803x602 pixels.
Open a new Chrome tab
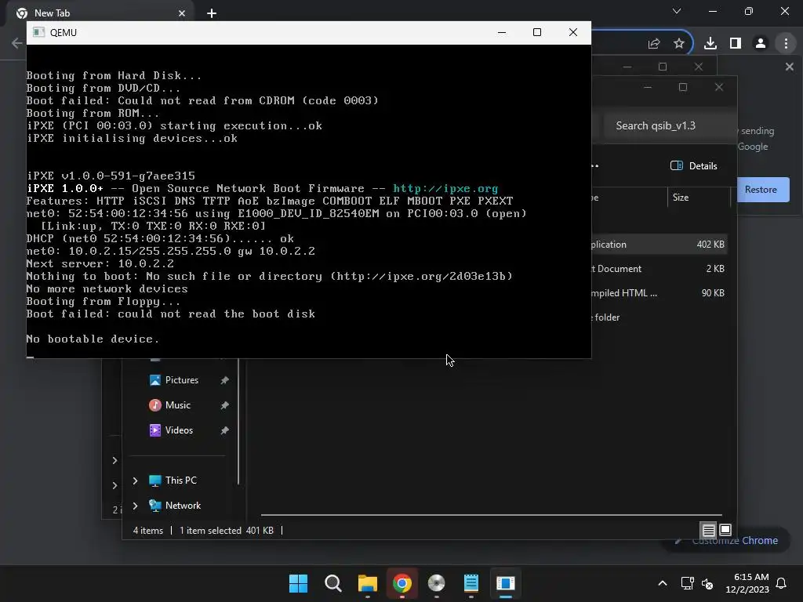pyautogui.click(x=212, y=13)
